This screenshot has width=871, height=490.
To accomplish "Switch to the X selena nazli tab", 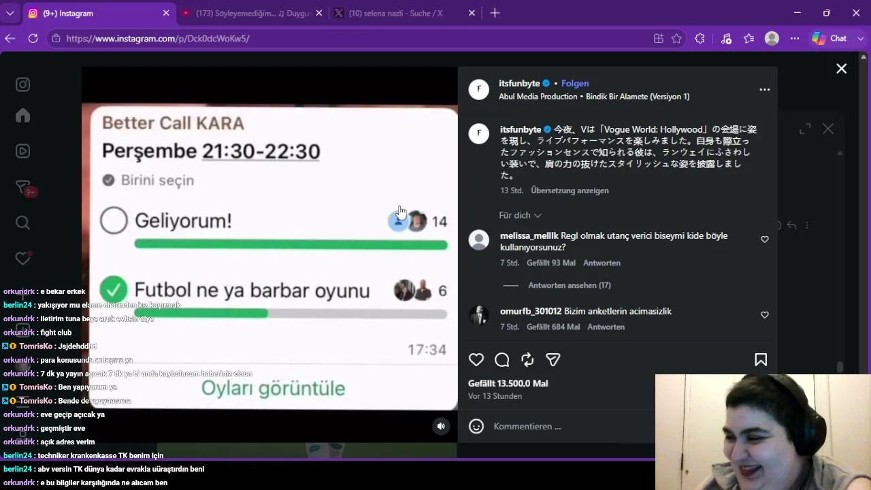I will [406, 13].
